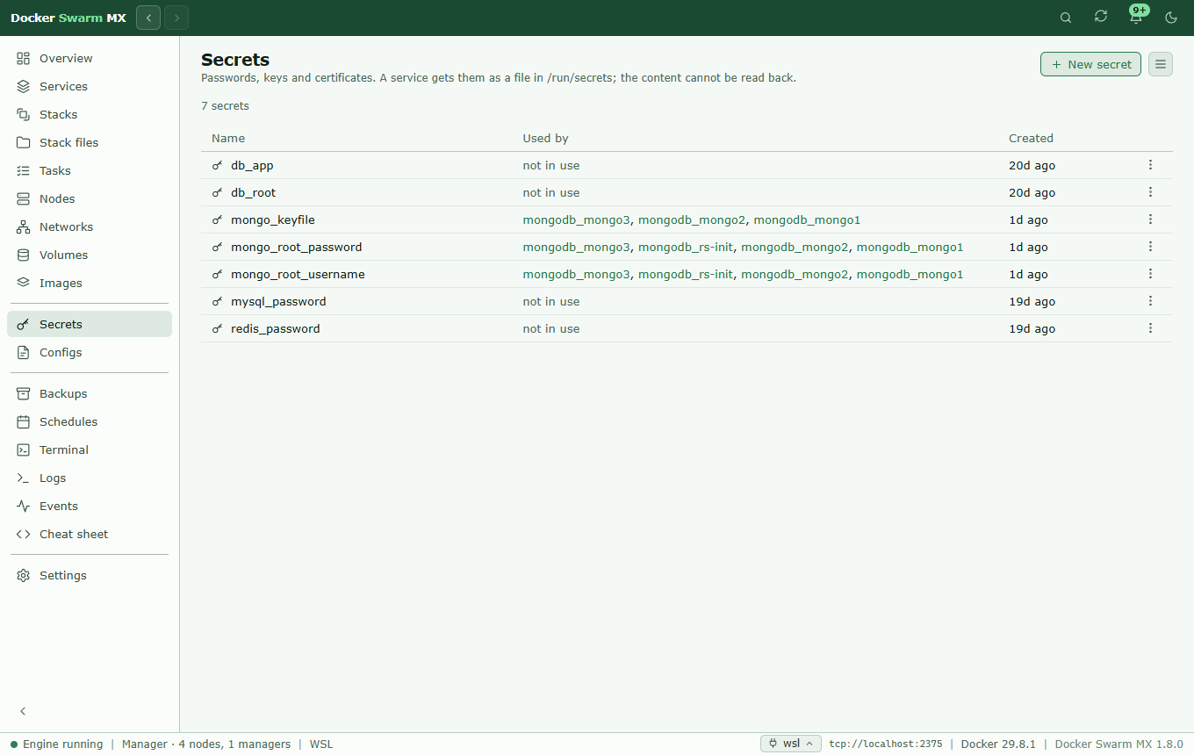Open the wsl connection dropdown in the status bar
This screenshot has height=755, width=1194.
tap(791, 744)
